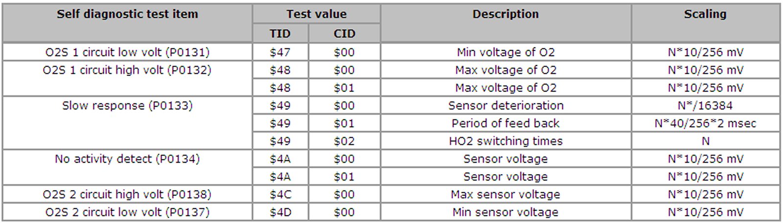Click the Description column header
The width and height of the screenshot is (783, 223).
(506, 14)
